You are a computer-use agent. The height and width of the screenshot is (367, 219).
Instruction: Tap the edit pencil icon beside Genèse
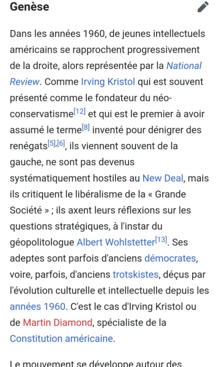click(203, 7)
